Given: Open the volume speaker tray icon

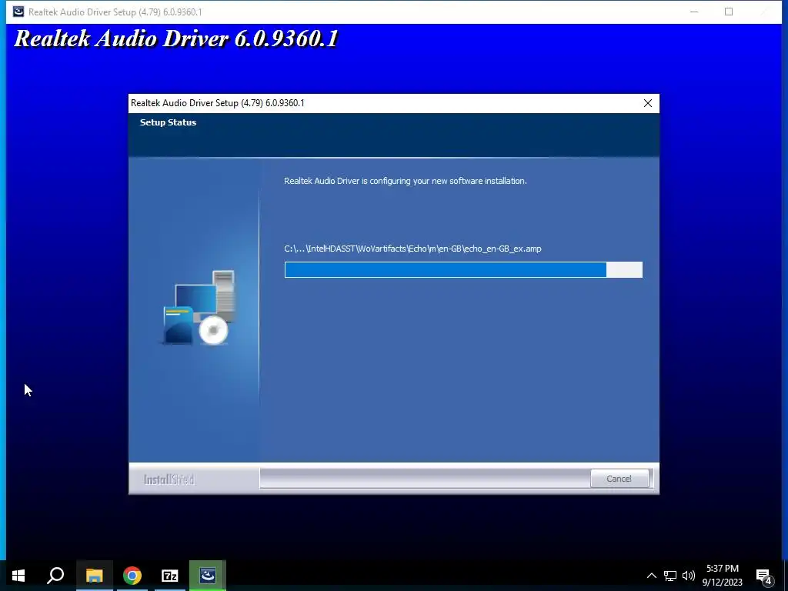Looking at the screenshot, I should tap(689, 576).
